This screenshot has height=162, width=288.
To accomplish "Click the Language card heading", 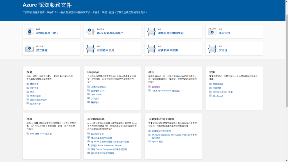I will click(x=93, y=72).
